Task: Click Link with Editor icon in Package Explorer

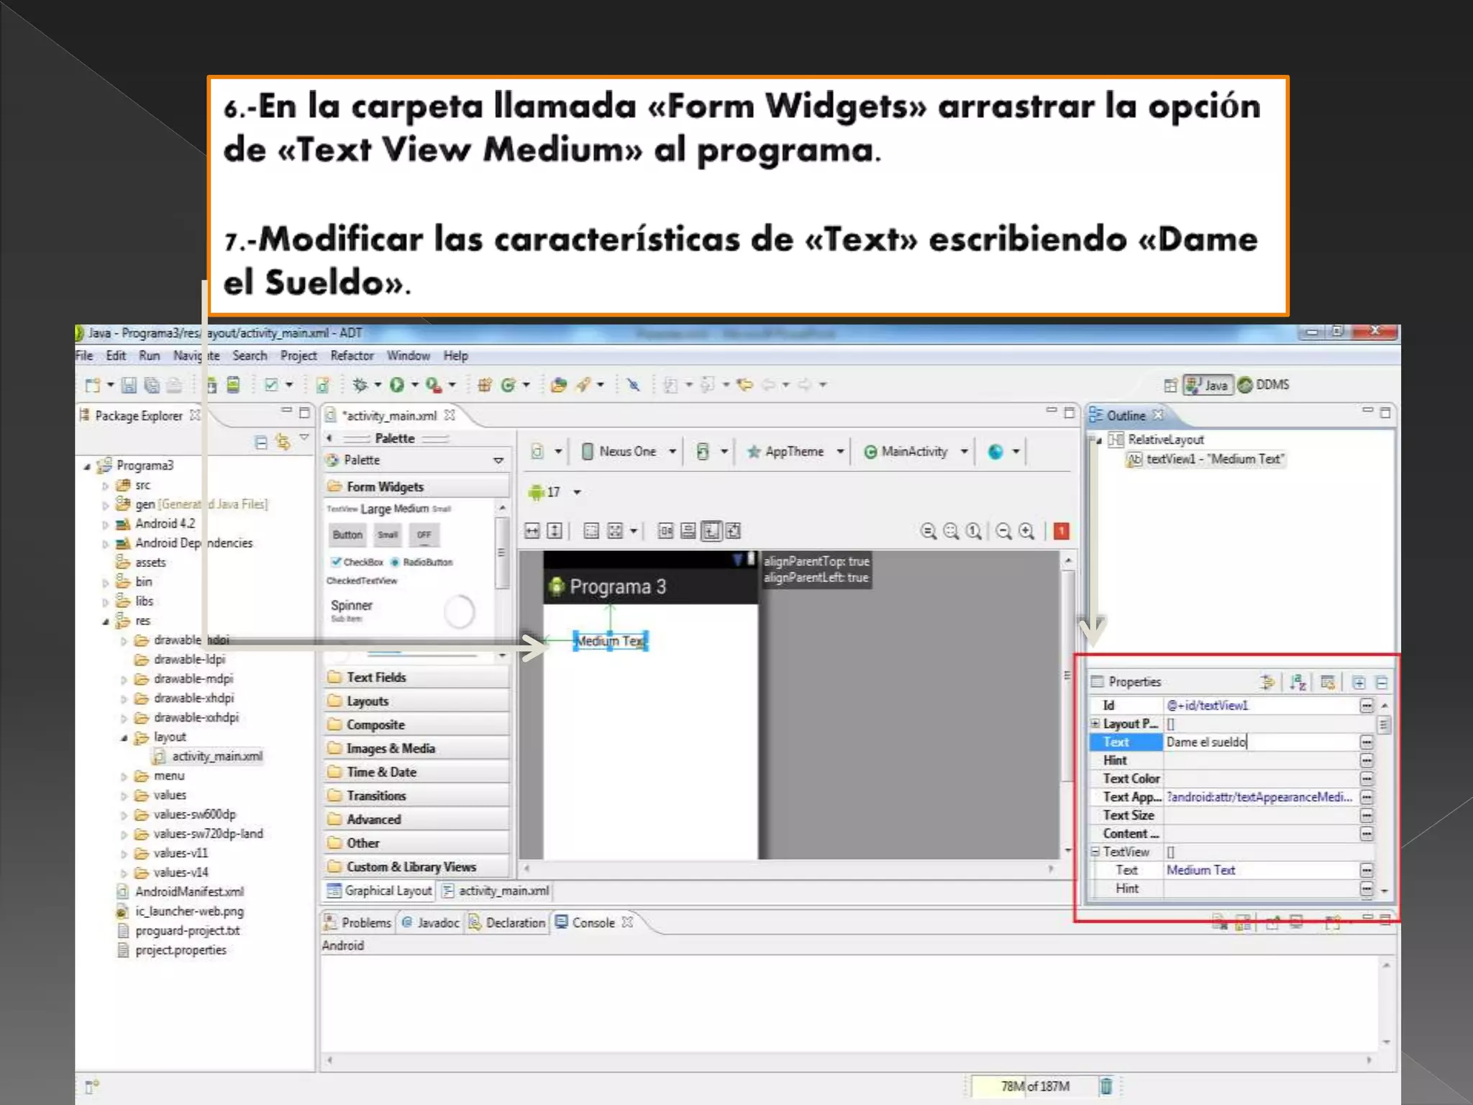Action: click(283, 442)
